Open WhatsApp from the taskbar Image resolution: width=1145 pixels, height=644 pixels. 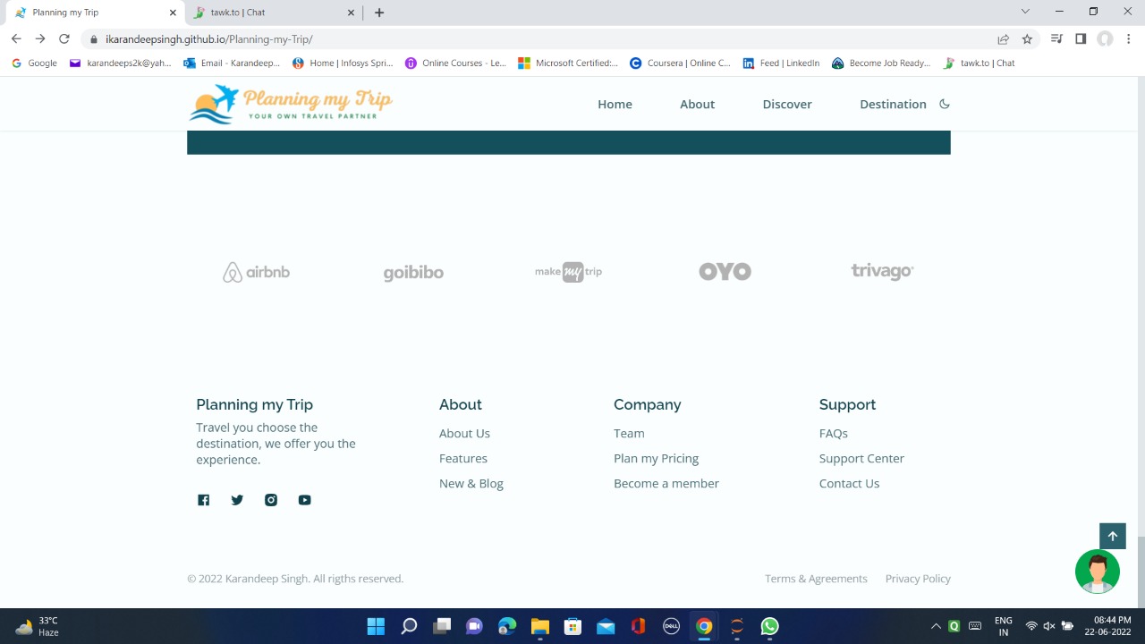tap(768, 625)
